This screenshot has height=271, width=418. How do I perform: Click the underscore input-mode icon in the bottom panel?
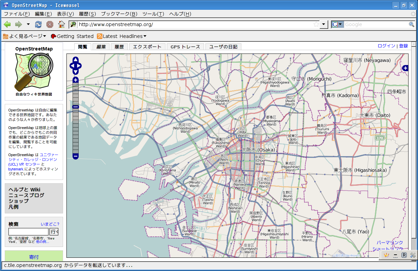coord(395,255)
